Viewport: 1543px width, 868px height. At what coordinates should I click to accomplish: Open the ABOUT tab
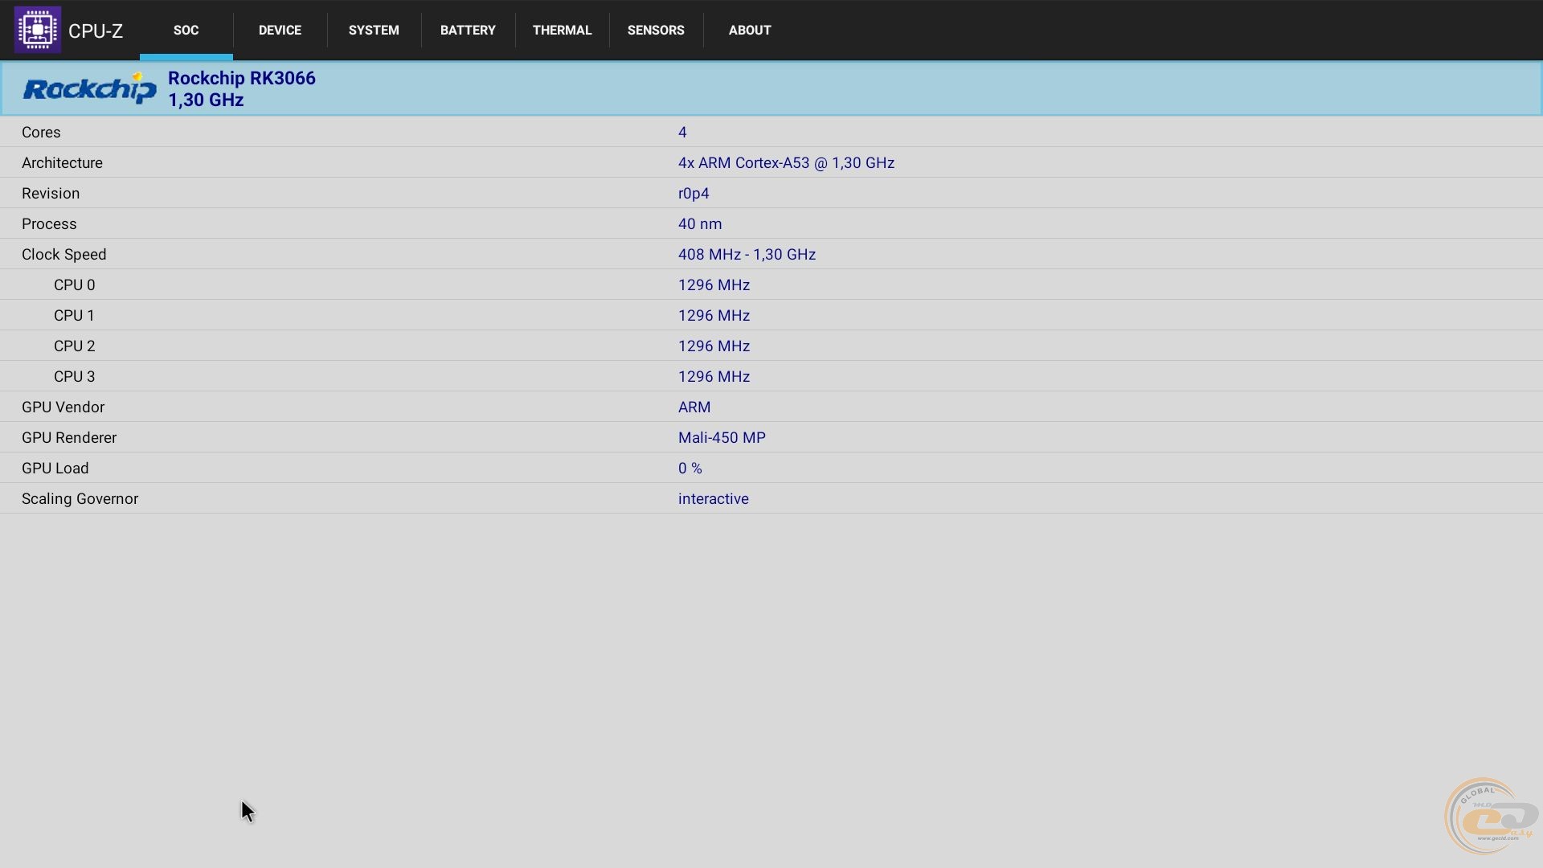tap(750, 30)
